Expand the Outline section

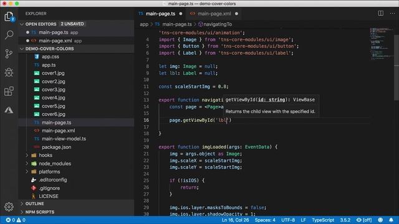pos(76,203)
